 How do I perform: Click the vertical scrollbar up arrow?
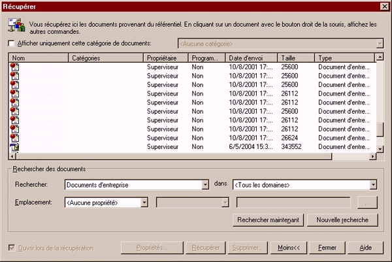pos(379,57)
